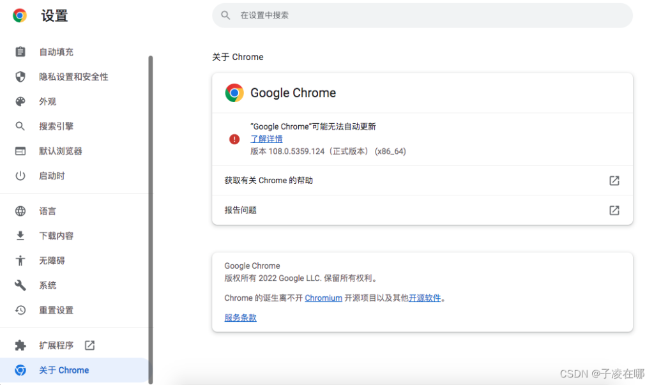
Task: Click the search engine magnifier icon
Action: pos(20,126)
